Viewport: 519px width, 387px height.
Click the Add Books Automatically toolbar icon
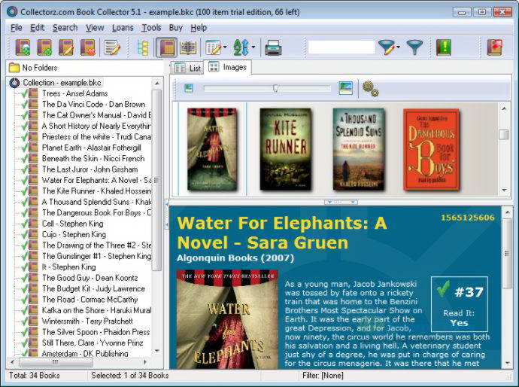click(23, 47)
